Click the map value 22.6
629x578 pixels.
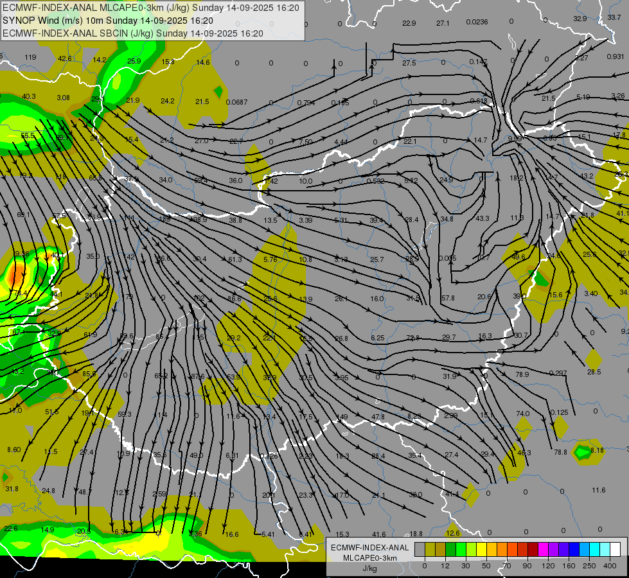pos(11,529)
